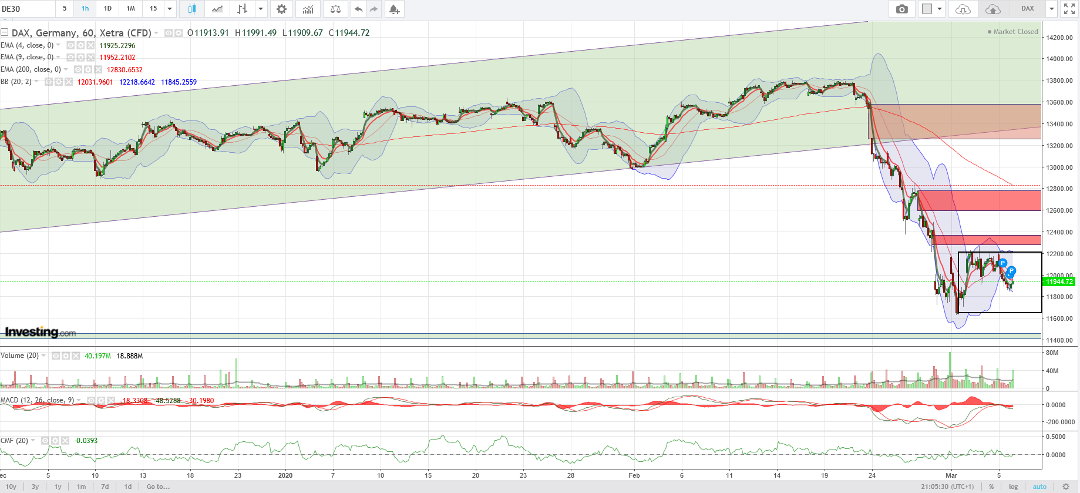This screenshot has width=1080, height=493.
Task: Toggle visibility of CMF (20)
Action: click(x=45, y=440)
